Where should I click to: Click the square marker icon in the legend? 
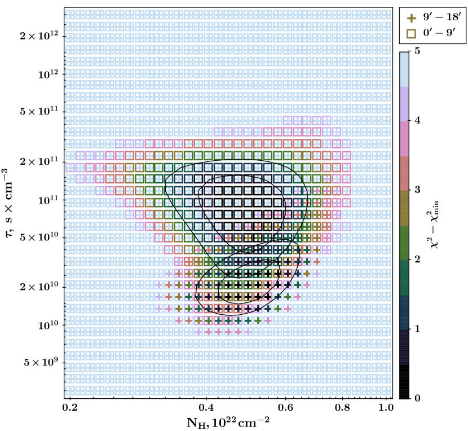[x=411, y=34]
